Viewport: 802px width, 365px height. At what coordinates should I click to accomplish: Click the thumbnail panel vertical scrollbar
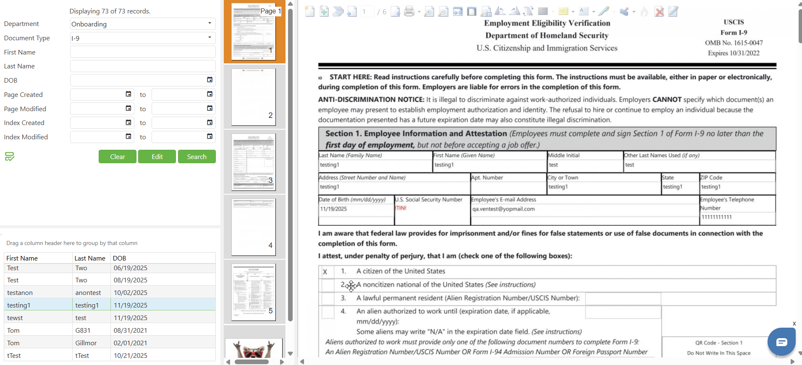[290, 164]
